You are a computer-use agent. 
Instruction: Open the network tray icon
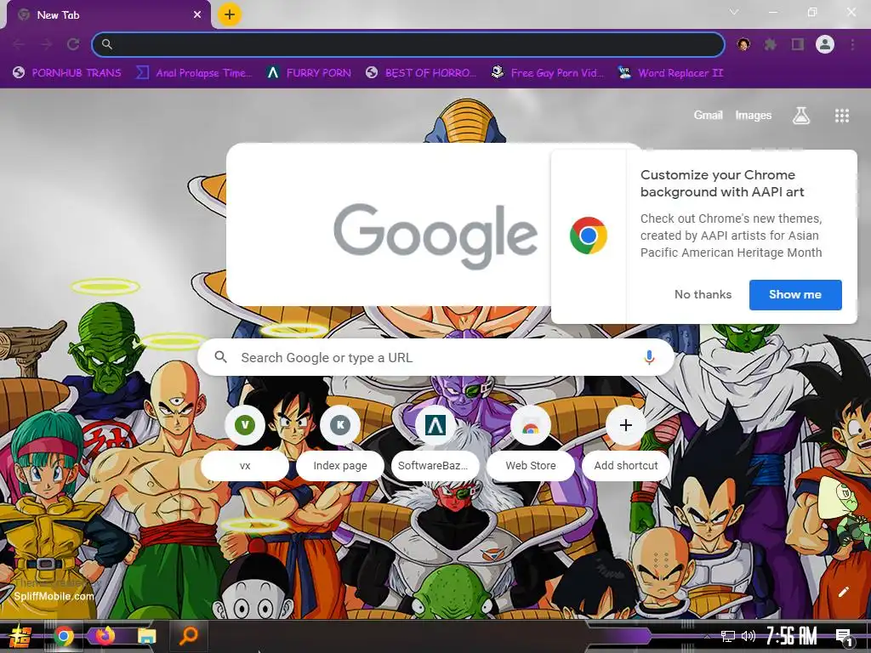pos(727,636)
